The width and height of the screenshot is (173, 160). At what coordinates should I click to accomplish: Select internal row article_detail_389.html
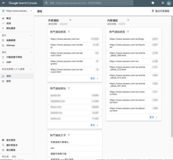click(133, 54)
